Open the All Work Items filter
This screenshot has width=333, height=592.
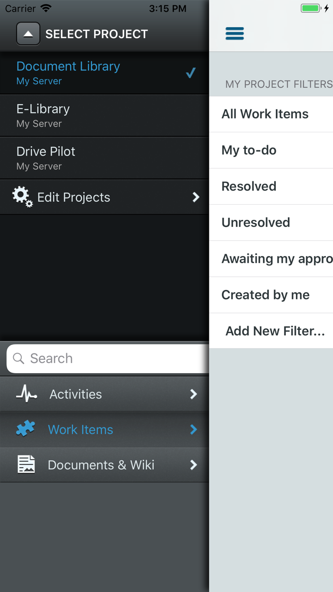pyautogui.click(x=265, y=114)
